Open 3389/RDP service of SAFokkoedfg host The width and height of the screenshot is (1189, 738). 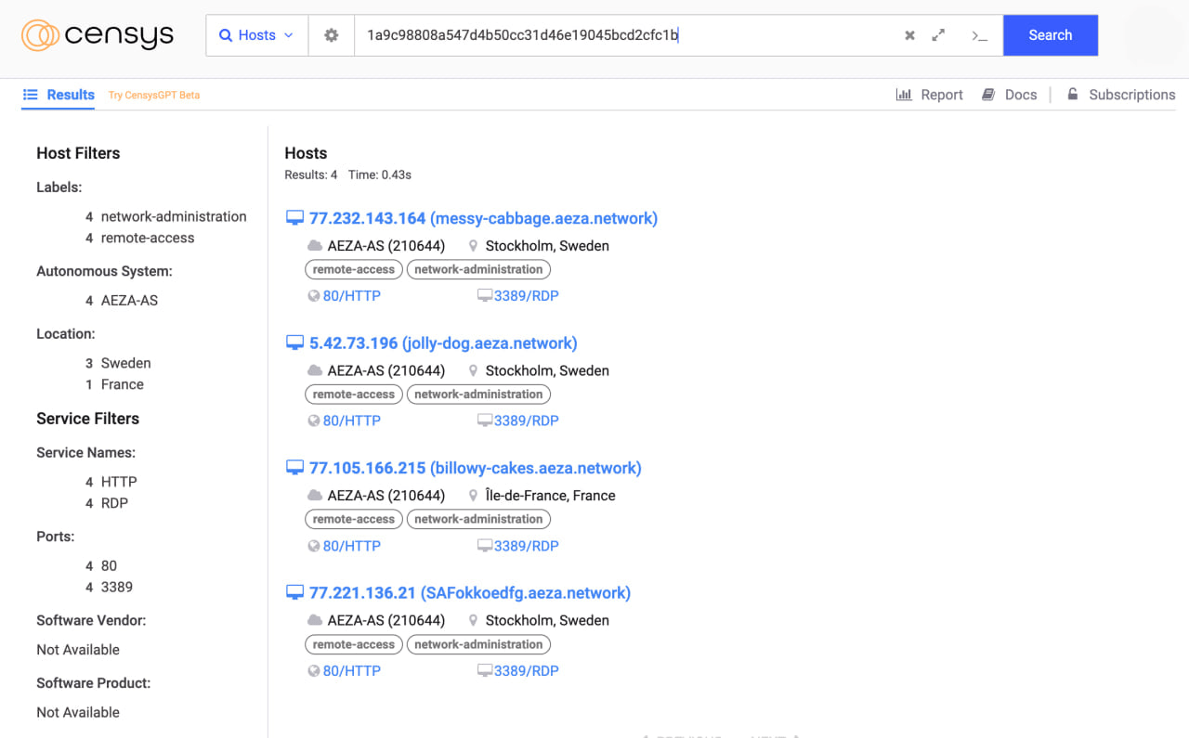coord(526,671)
